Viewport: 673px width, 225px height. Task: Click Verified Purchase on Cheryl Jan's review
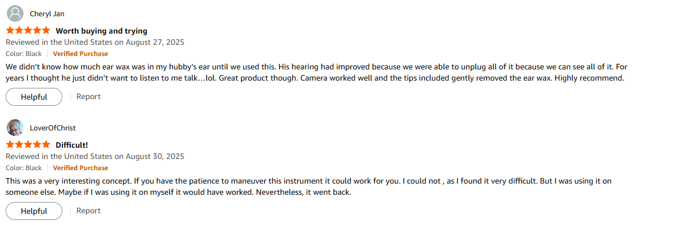[80, 54]
